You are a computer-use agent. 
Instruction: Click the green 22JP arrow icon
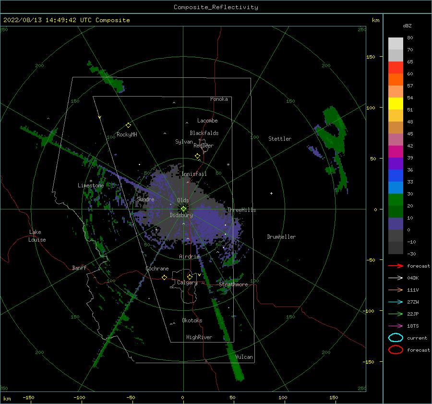396,314
